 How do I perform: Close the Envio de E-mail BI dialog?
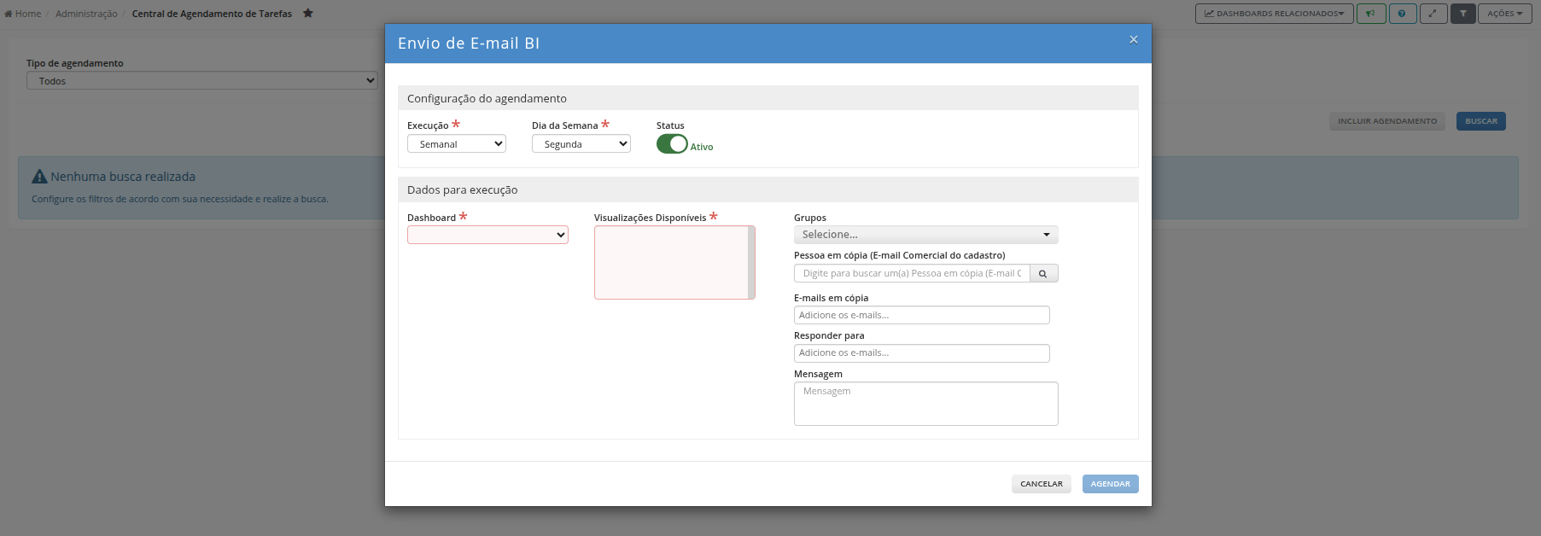click(x=1133, y=39)
